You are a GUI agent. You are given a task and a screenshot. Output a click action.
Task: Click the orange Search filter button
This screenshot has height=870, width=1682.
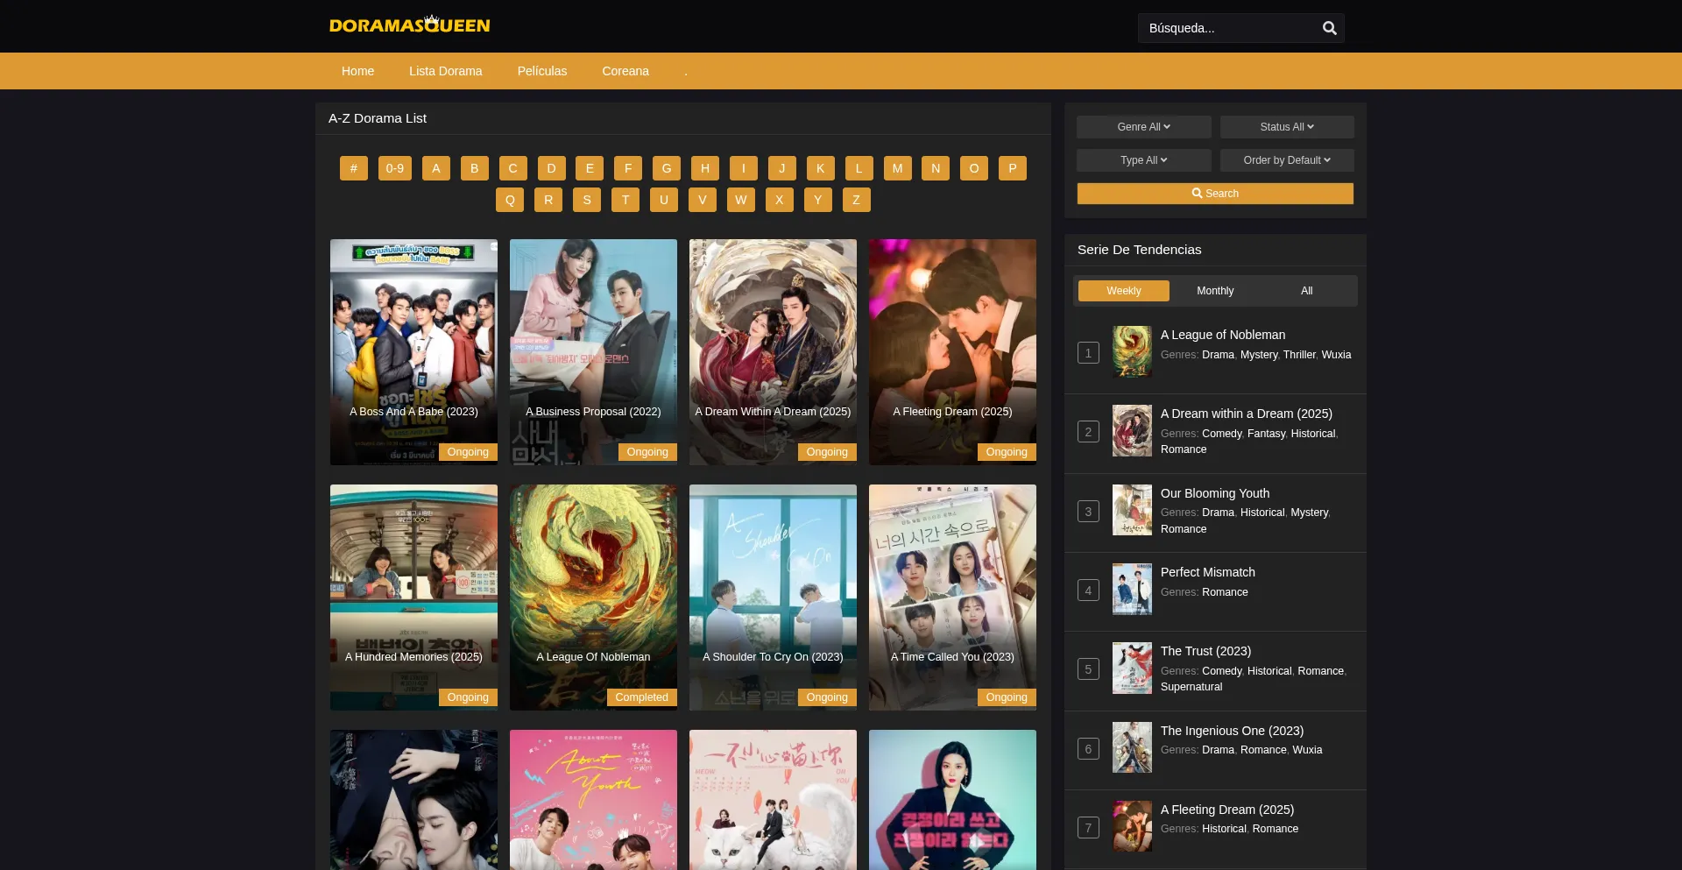tap(1215, 194)
